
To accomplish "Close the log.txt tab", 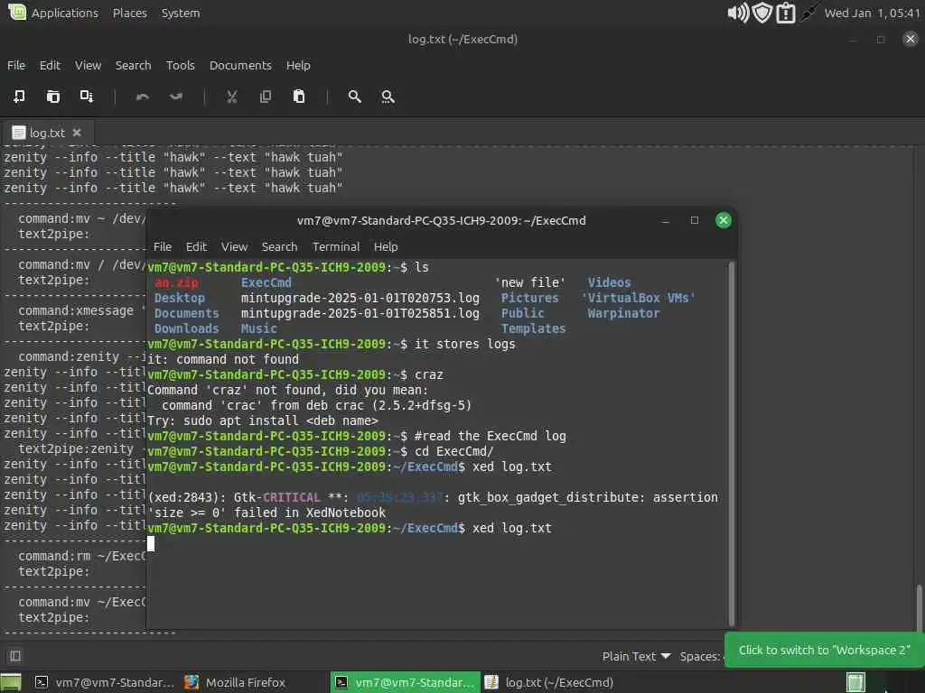I will 77,133.
